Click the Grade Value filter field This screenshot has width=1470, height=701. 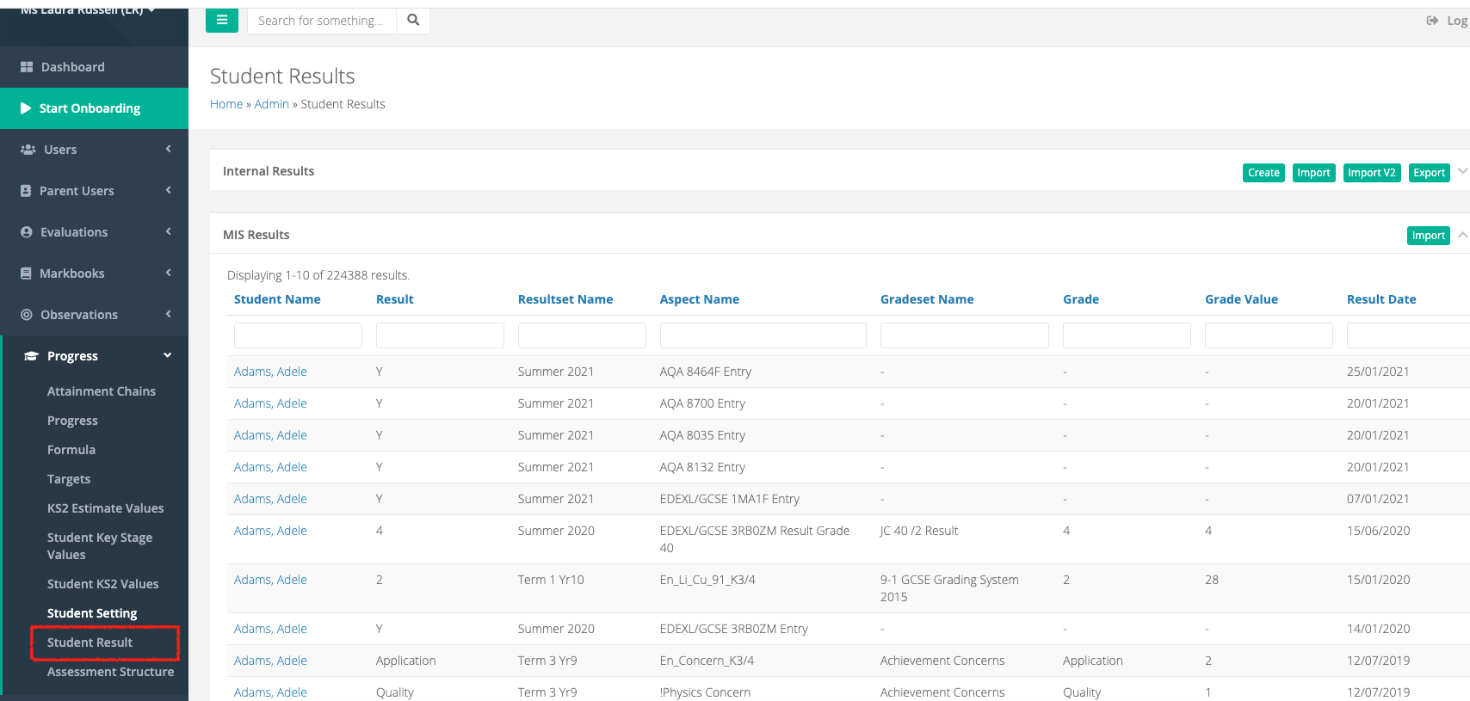click(1269, 335)
